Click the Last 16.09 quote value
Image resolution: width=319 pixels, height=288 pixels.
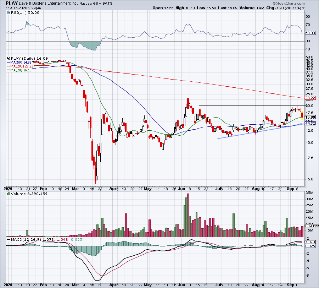click(228, 8)
